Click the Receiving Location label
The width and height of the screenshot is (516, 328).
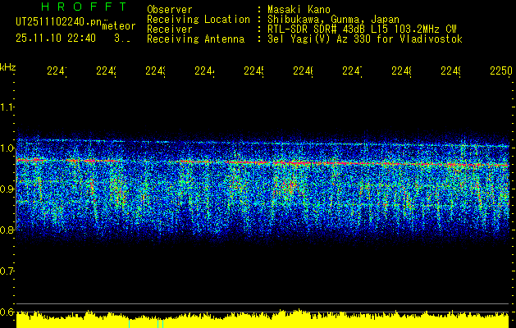coord(199,20)
